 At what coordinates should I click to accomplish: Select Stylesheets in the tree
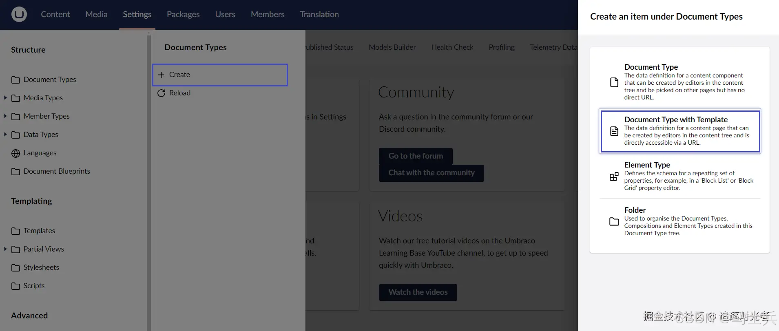41,267
